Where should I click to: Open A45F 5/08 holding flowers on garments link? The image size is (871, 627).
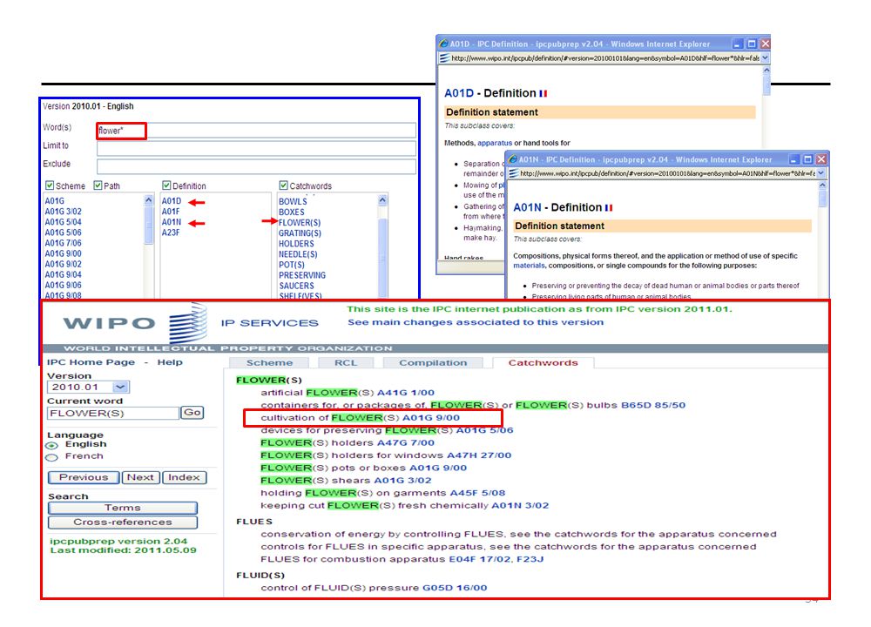[477, 493]
